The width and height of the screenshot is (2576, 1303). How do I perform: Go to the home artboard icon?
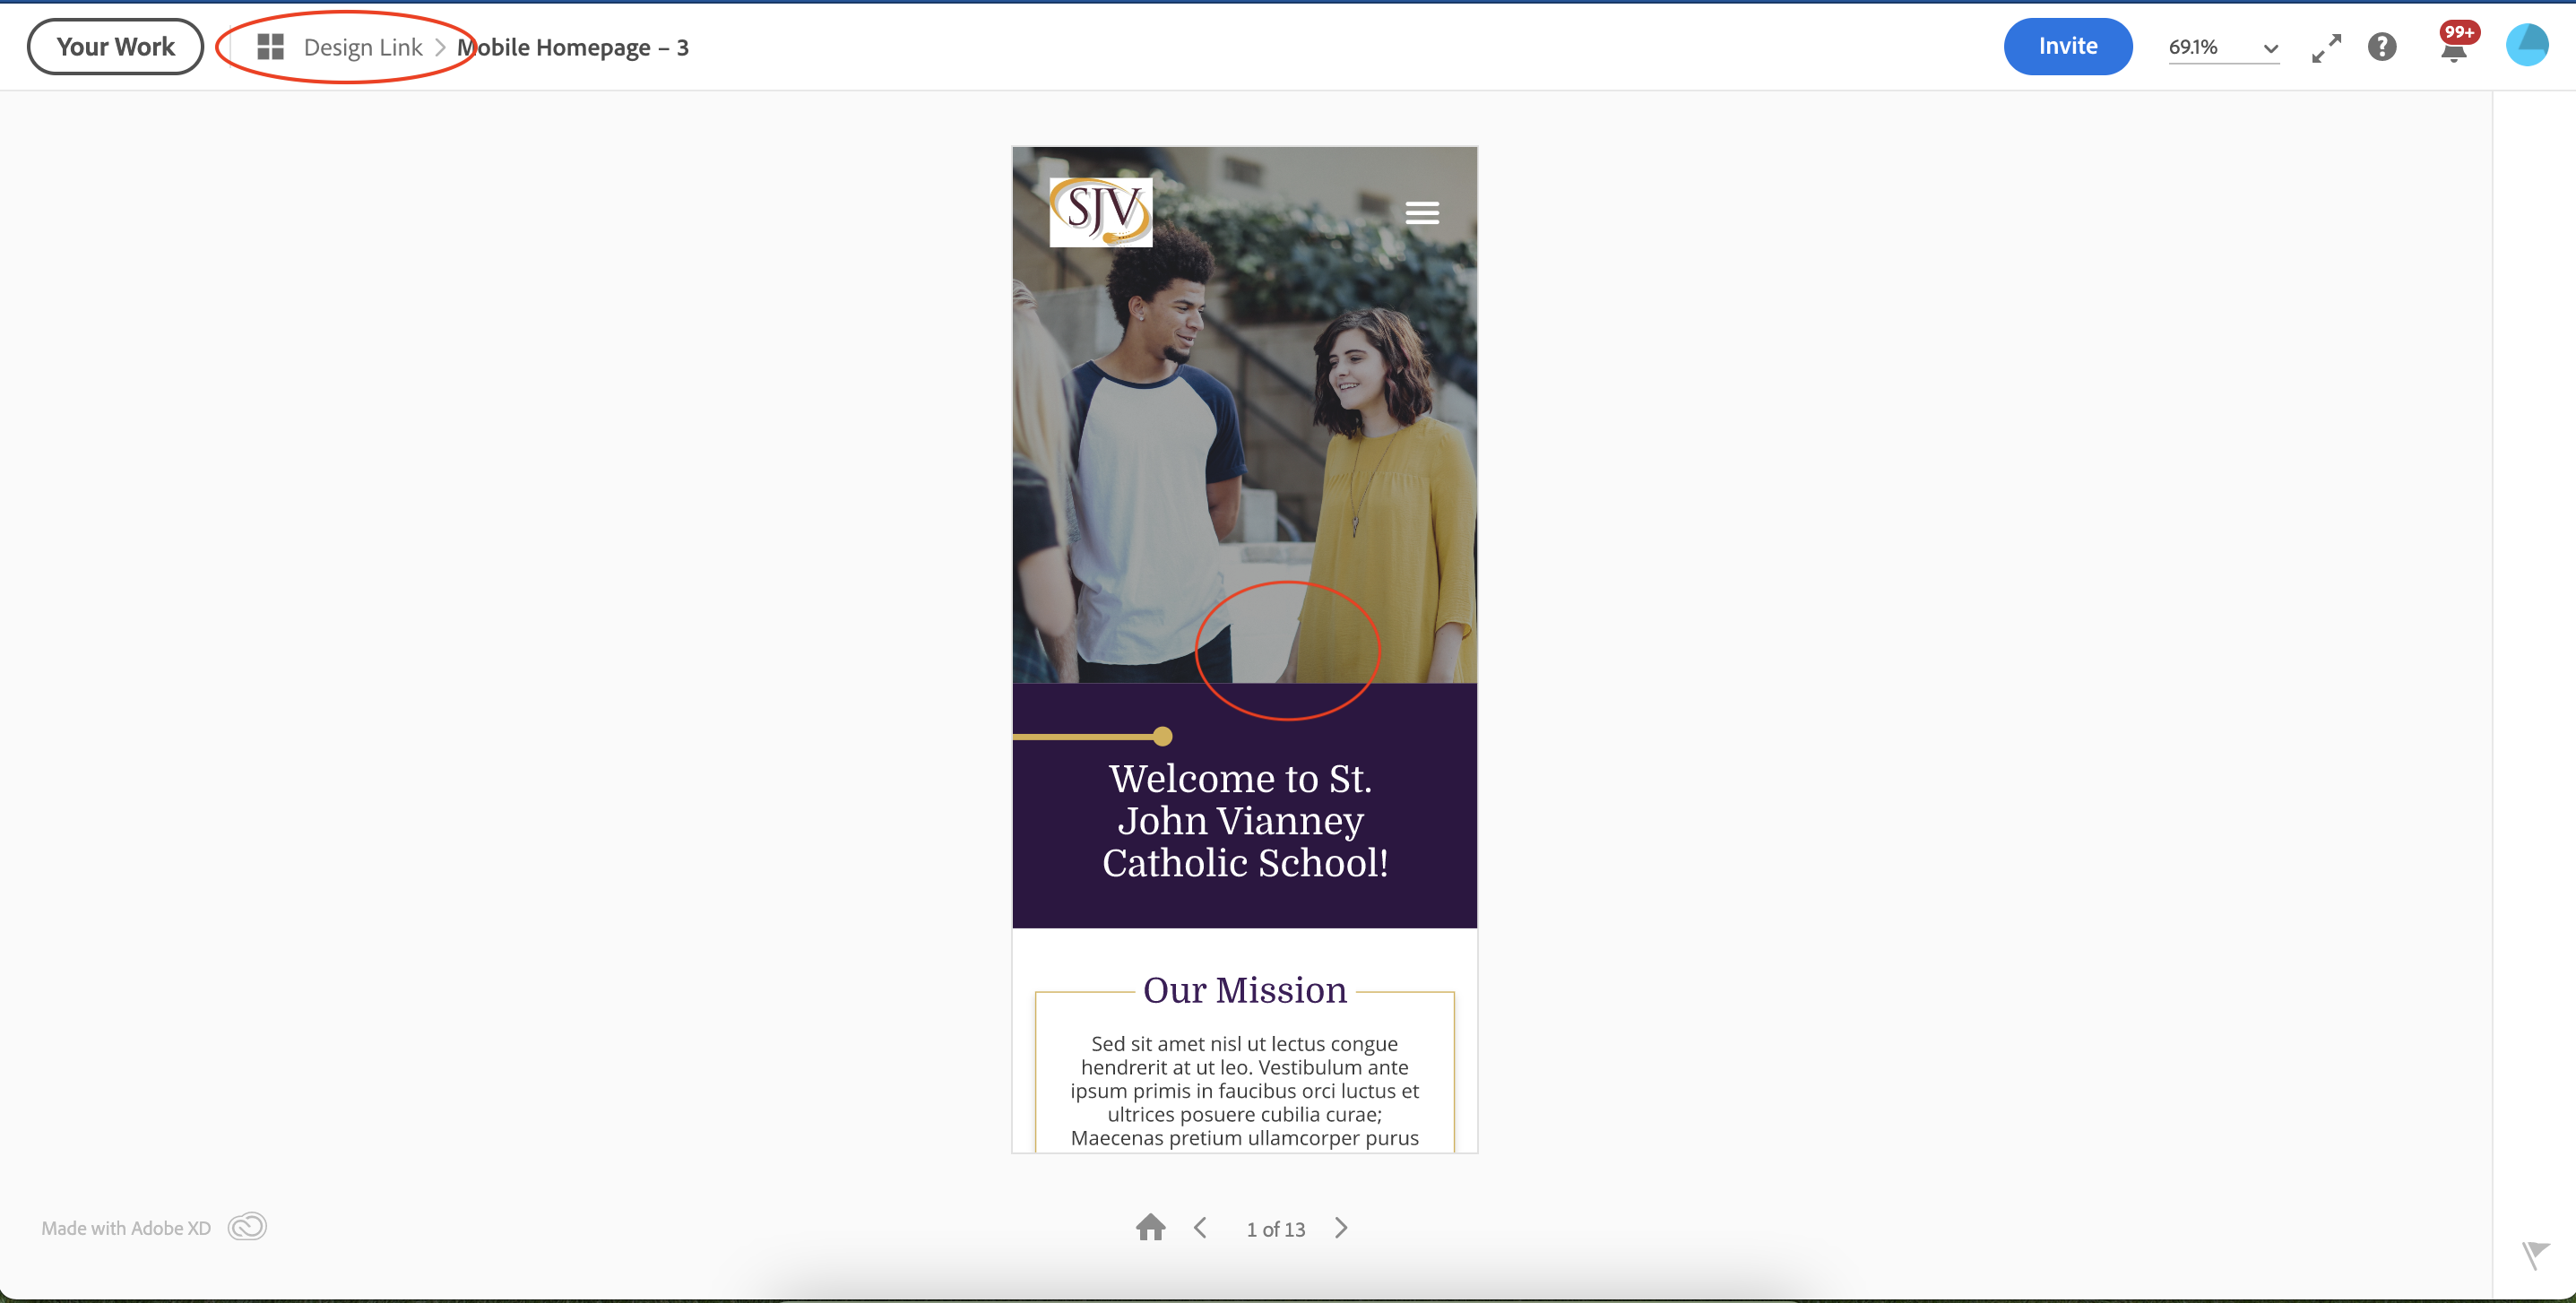point(1150,1227)
